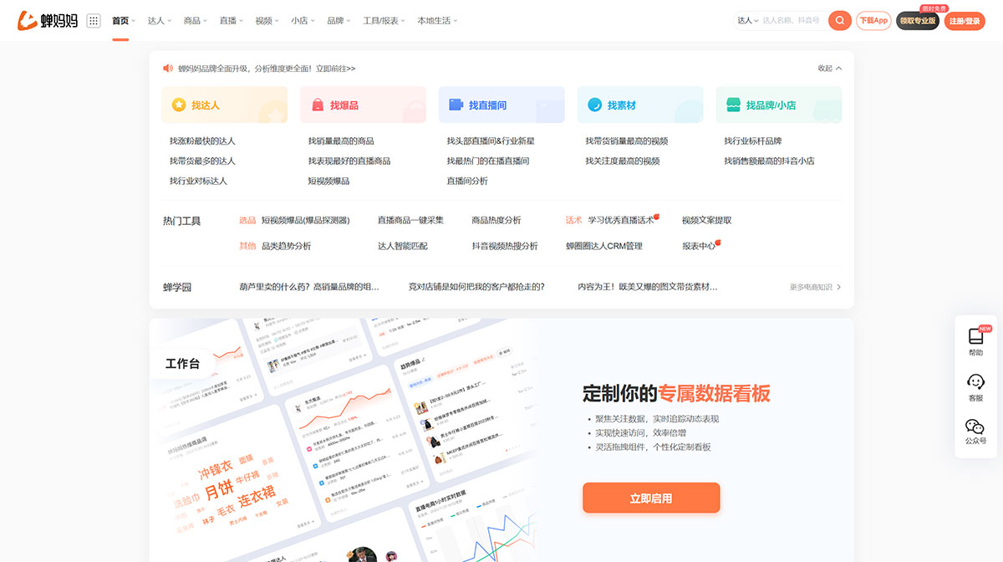Viewport: 1003px width, 562px height.
Task: Open the 帮助 help icon in sidebar
Action: 975,336
